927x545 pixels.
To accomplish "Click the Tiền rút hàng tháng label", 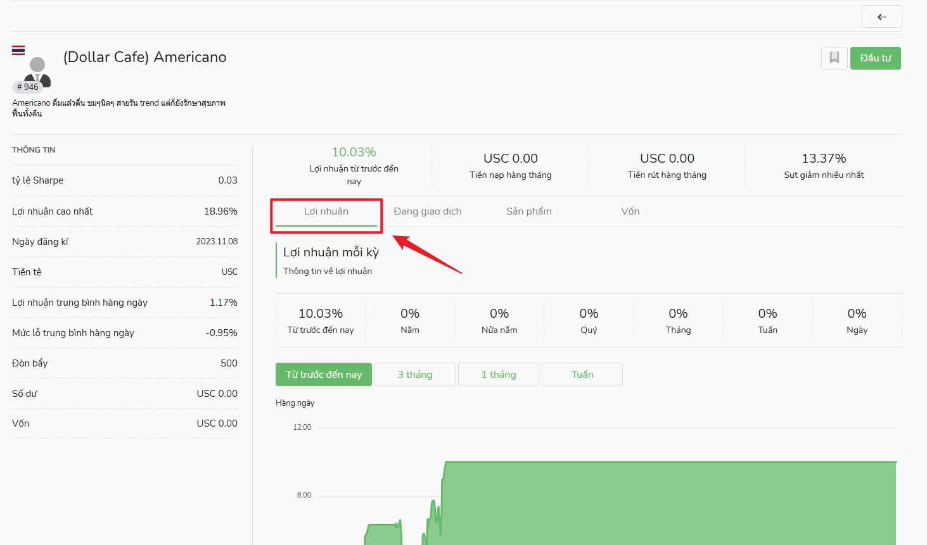I will click(667, 175).
